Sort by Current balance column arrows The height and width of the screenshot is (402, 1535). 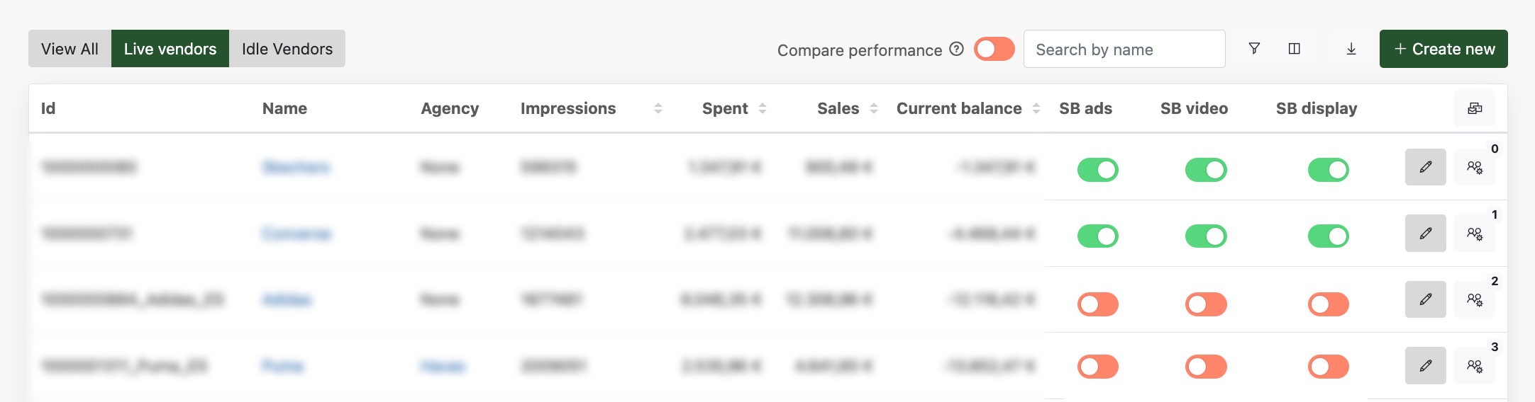coord(1036,108)
